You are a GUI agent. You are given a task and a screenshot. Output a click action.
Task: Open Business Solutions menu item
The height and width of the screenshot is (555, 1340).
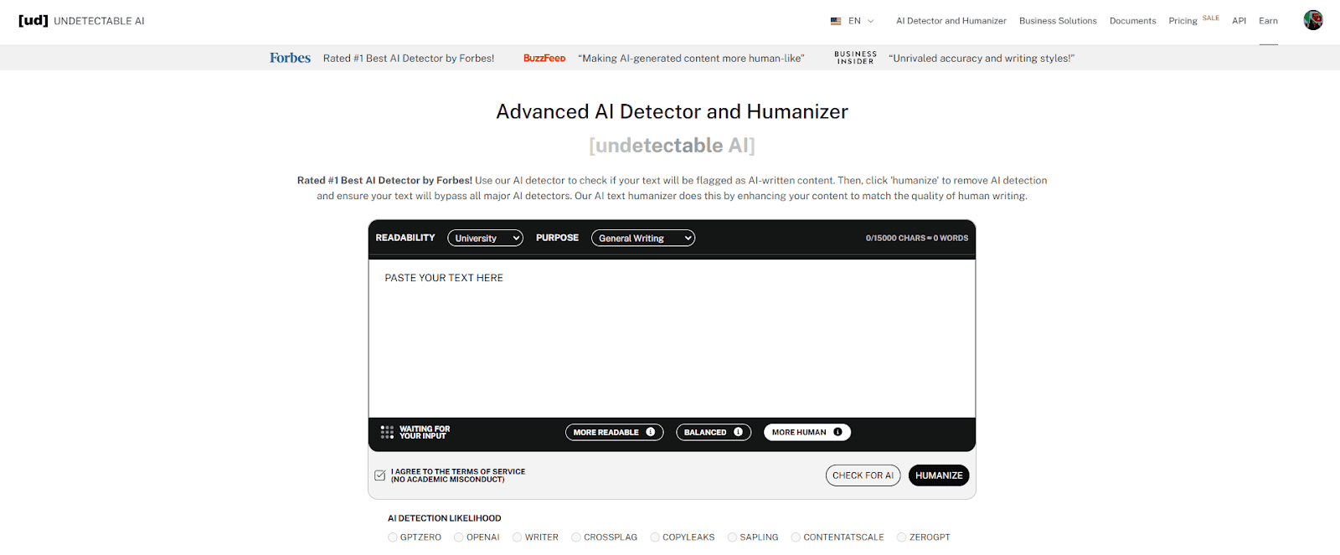(1058, 21)
